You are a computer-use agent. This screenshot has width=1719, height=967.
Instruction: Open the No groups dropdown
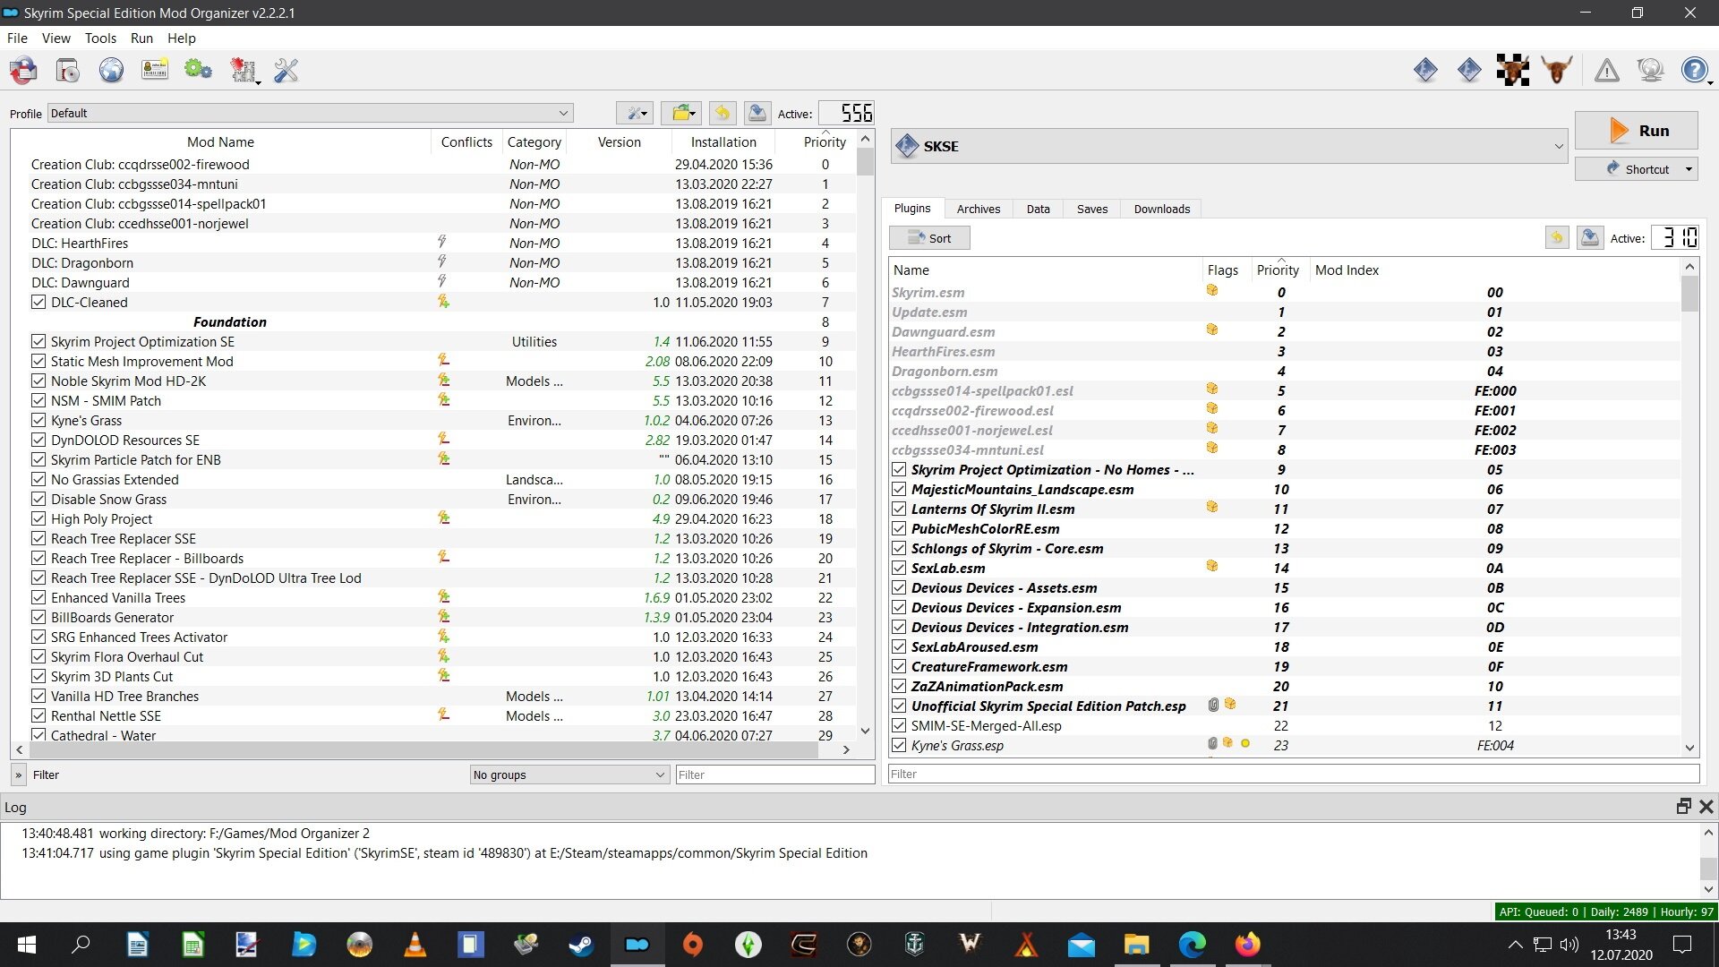[x=569, y=774]
